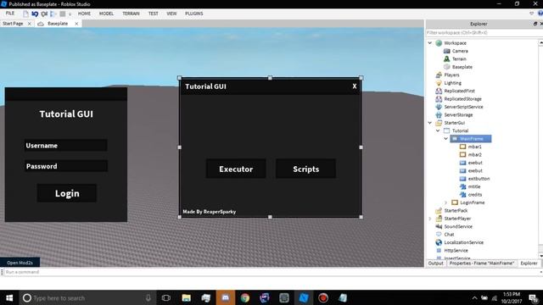Click the Stop square icon in quick access toolbar
Image resolution: width=543 pixels, height=305 pixels.
click(62, 14)
